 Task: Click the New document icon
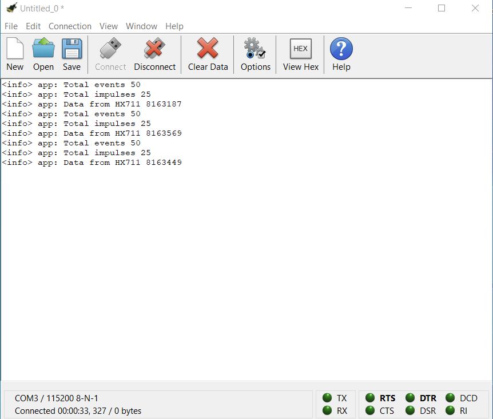tap(15, 48)
